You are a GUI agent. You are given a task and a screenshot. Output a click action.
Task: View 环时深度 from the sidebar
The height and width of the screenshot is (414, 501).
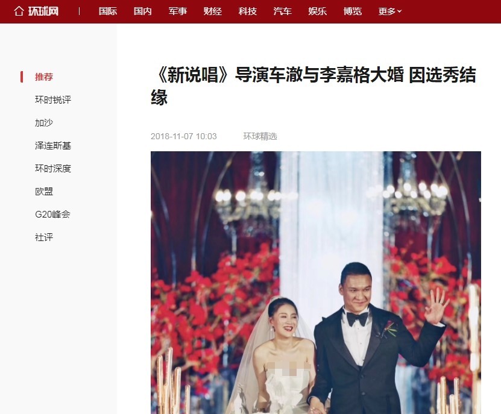53,168
